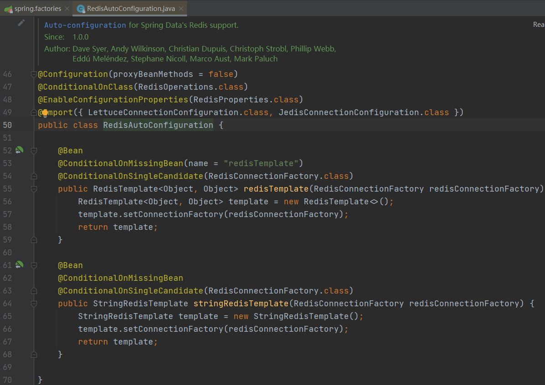This screenshot has width=545, height=385.
Task: Click setConnectionFactory call on line 66
Action: (173, 329)
